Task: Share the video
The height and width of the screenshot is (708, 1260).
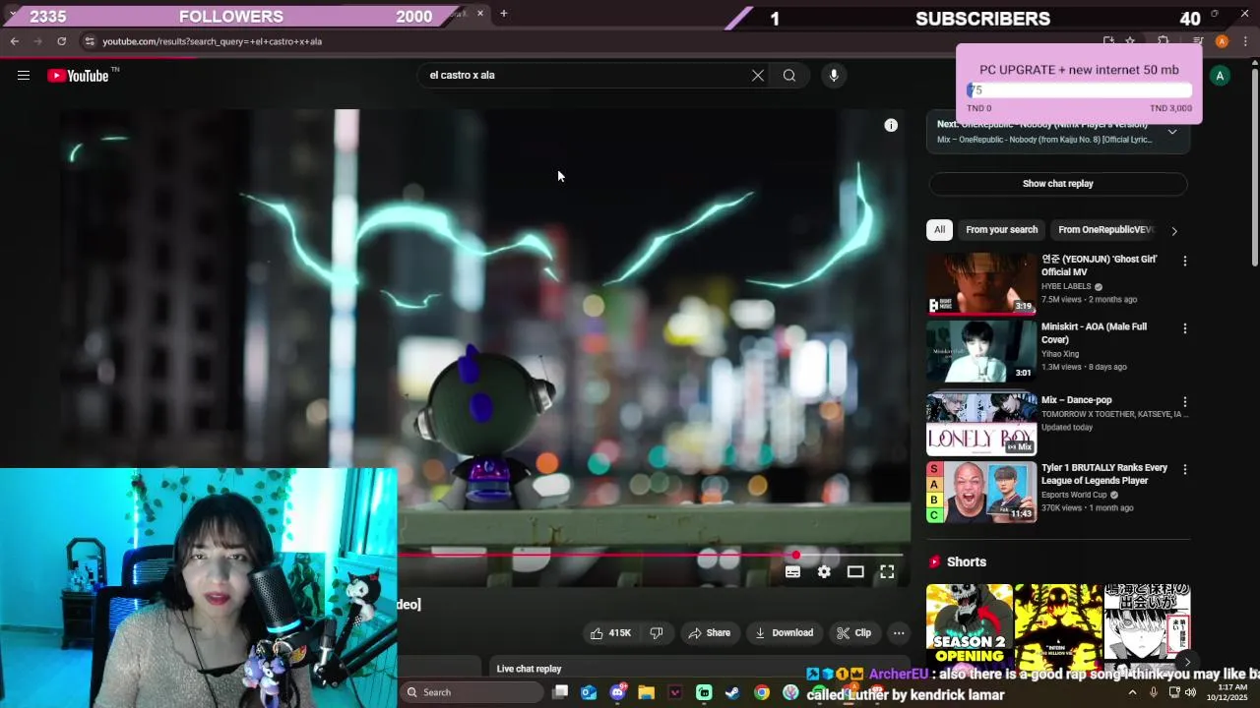Action: coord(709,633)
